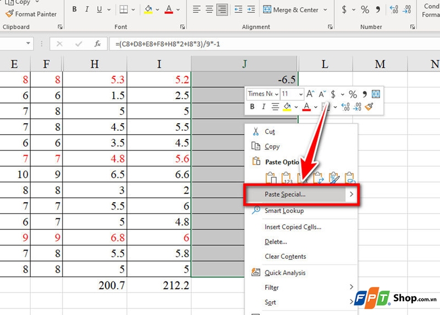
Task: Click ribbon Decrease Decimal icon
Action: coord(406,9)
